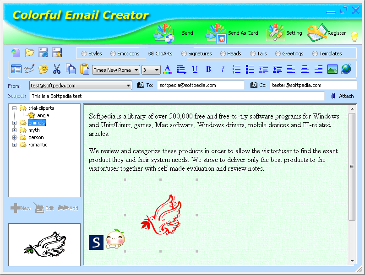
Task: Select the romantic folder label
Action: 38,145
